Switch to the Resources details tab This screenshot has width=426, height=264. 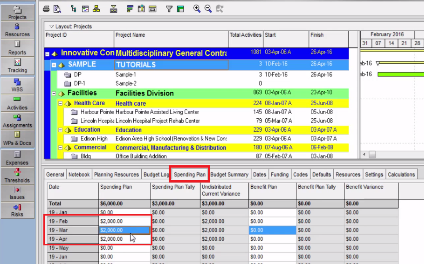click(348, 175)
